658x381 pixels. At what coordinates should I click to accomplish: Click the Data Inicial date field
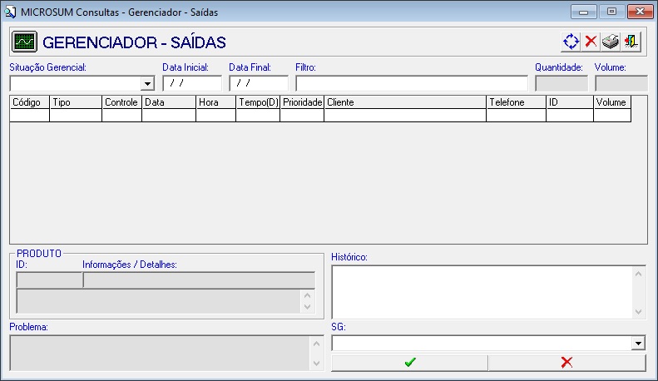click(192, 83)
